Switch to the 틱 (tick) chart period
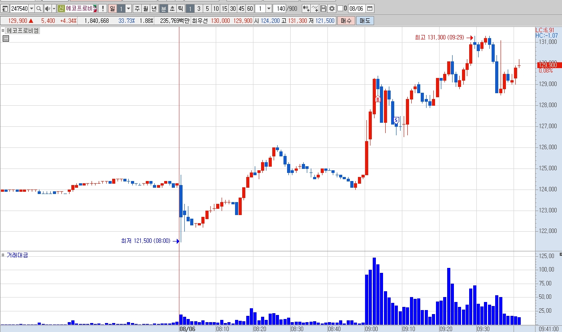 click(x=180, y=9)
